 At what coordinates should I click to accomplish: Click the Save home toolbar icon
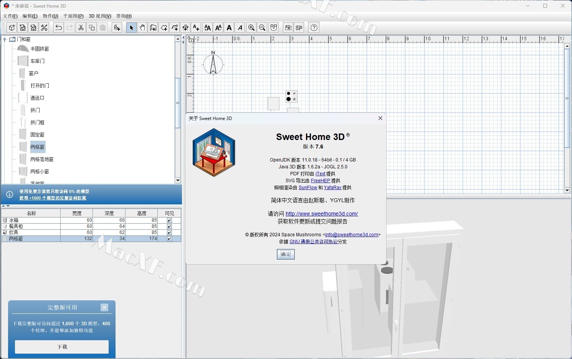[x=33, y=28]
